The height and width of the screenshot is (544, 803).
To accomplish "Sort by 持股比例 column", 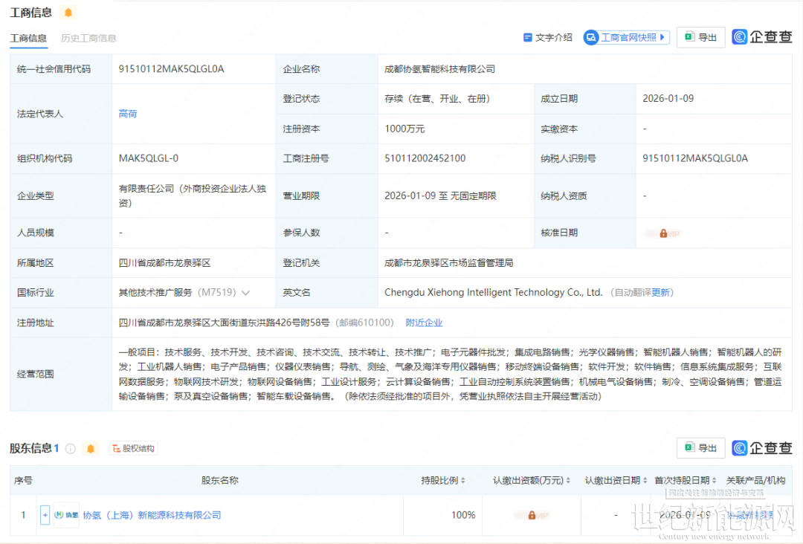I will point(444,481).
